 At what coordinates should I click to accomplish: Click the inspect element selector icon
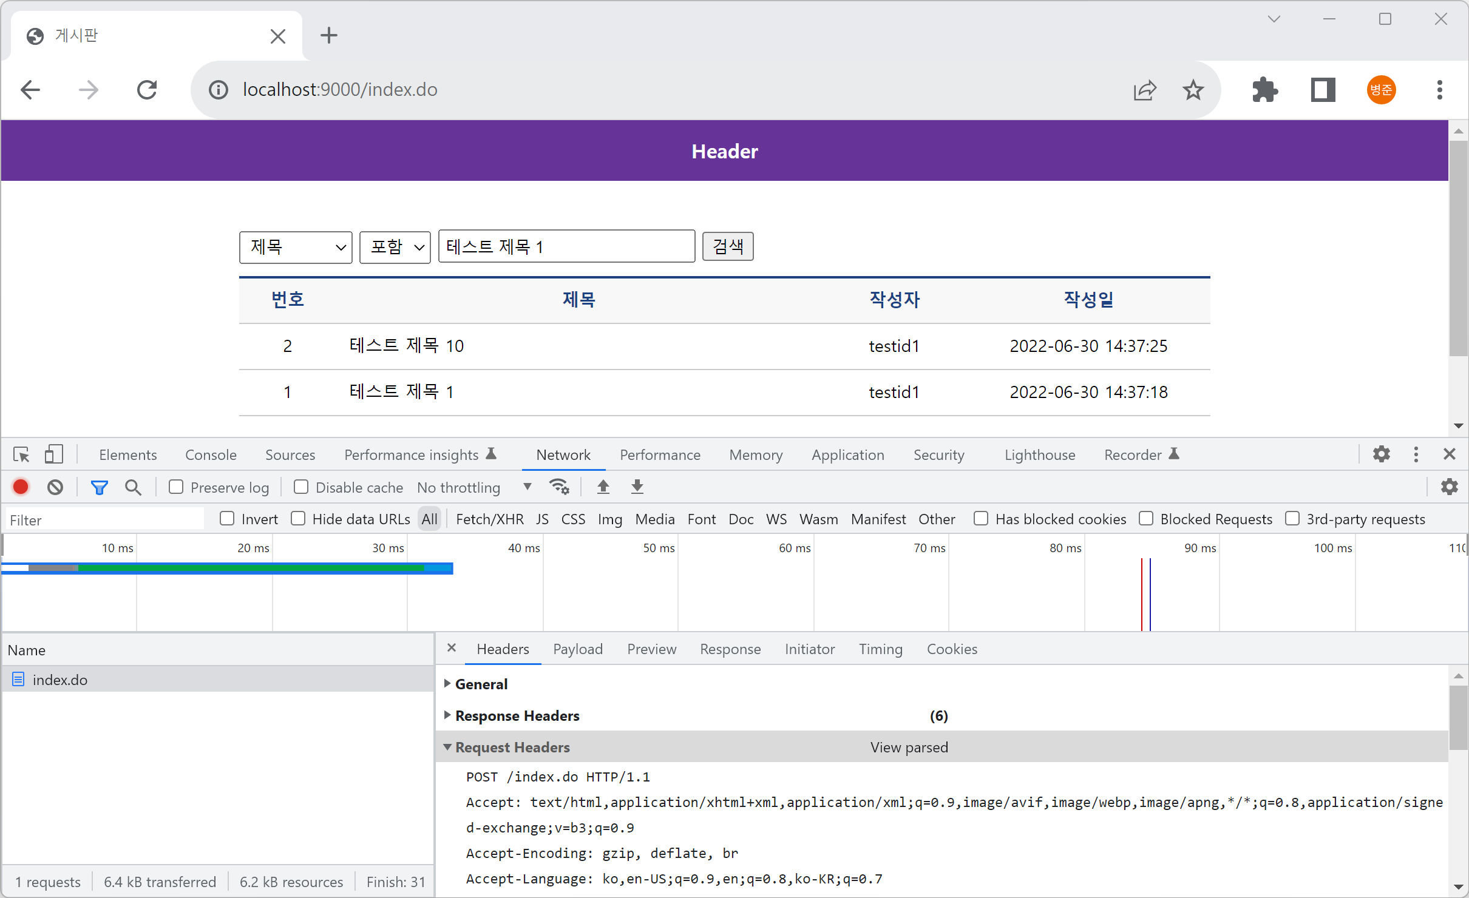pos(21,454)
